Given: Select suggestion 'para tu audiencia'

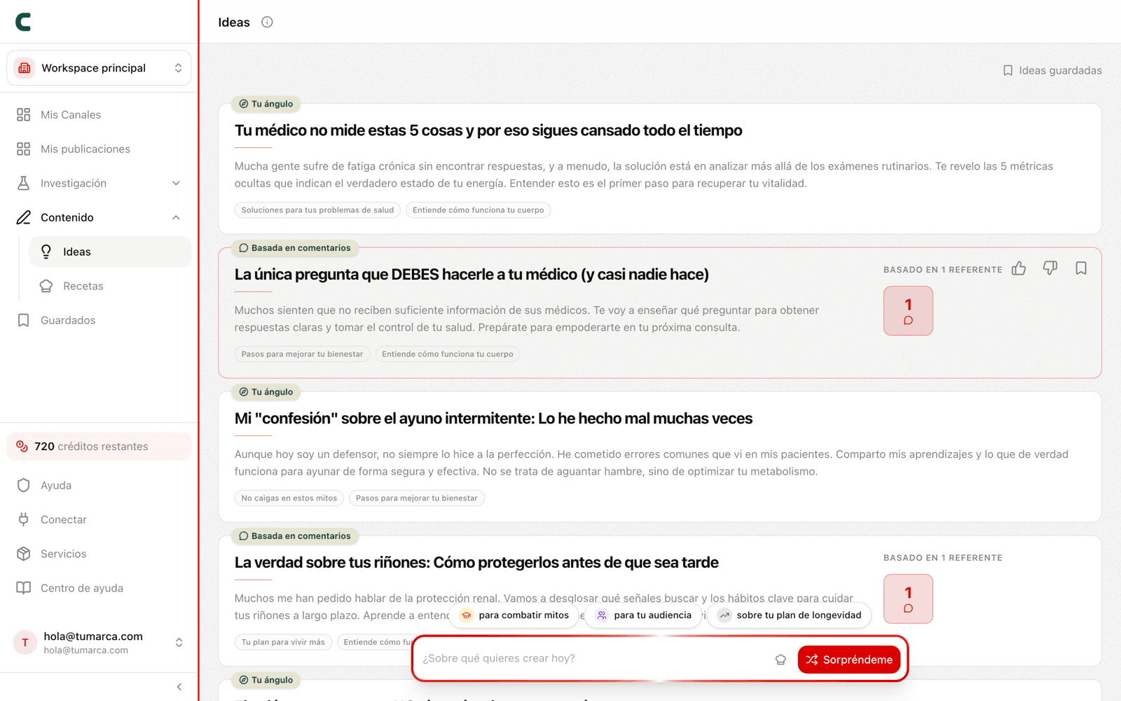Looking at the screenshot, I should [x=643, y=615].
